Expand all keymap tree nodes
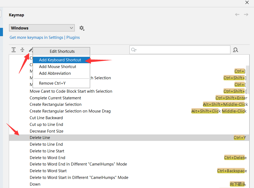Screen dimensions: 254x188 (13, 50)
